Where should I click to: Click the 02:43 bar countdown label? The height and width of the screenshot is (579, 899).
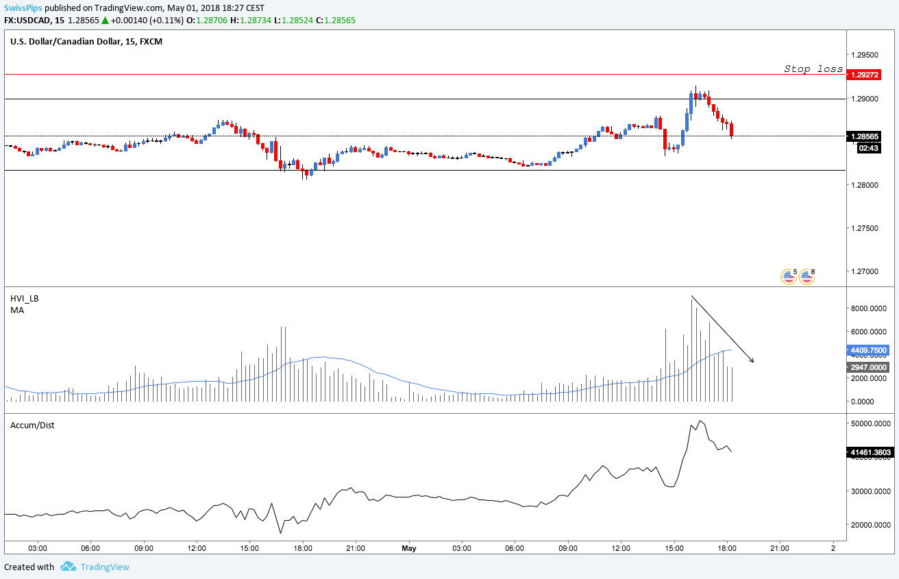click(x=869, y=147)
